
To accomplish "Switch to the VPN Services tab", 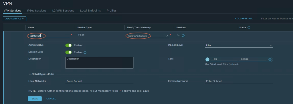I will point(12,11).
